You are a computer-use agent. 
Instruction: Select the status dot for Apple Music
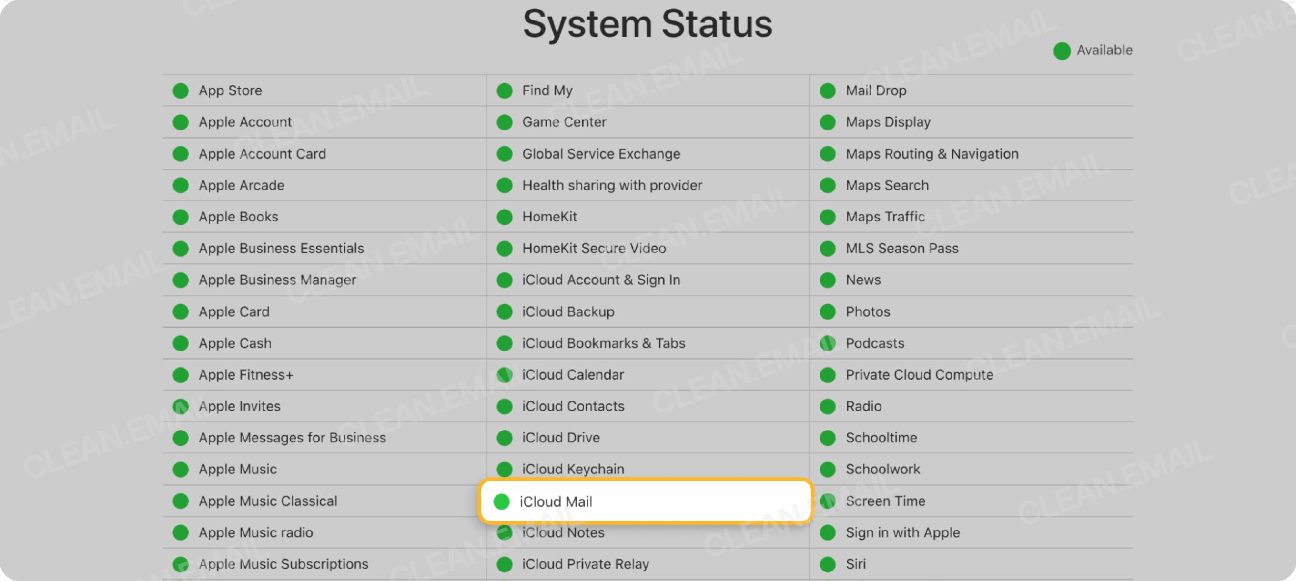point(180,469)
